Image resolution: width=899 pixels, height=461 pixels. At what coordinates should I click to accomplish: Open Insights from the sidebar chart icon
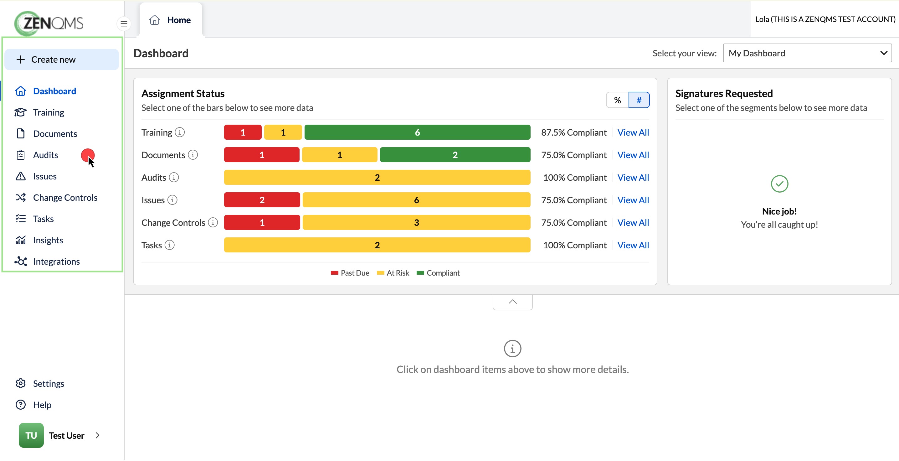point(21,240)
